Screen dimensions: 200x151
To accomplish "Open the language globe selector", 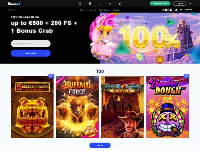I will [176, 10].
